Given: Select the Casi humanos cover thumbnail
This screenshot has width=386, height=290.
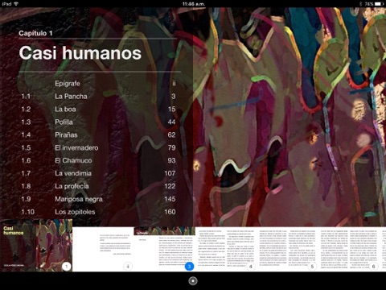Looking at the screenshot, I should coord(36,246).
